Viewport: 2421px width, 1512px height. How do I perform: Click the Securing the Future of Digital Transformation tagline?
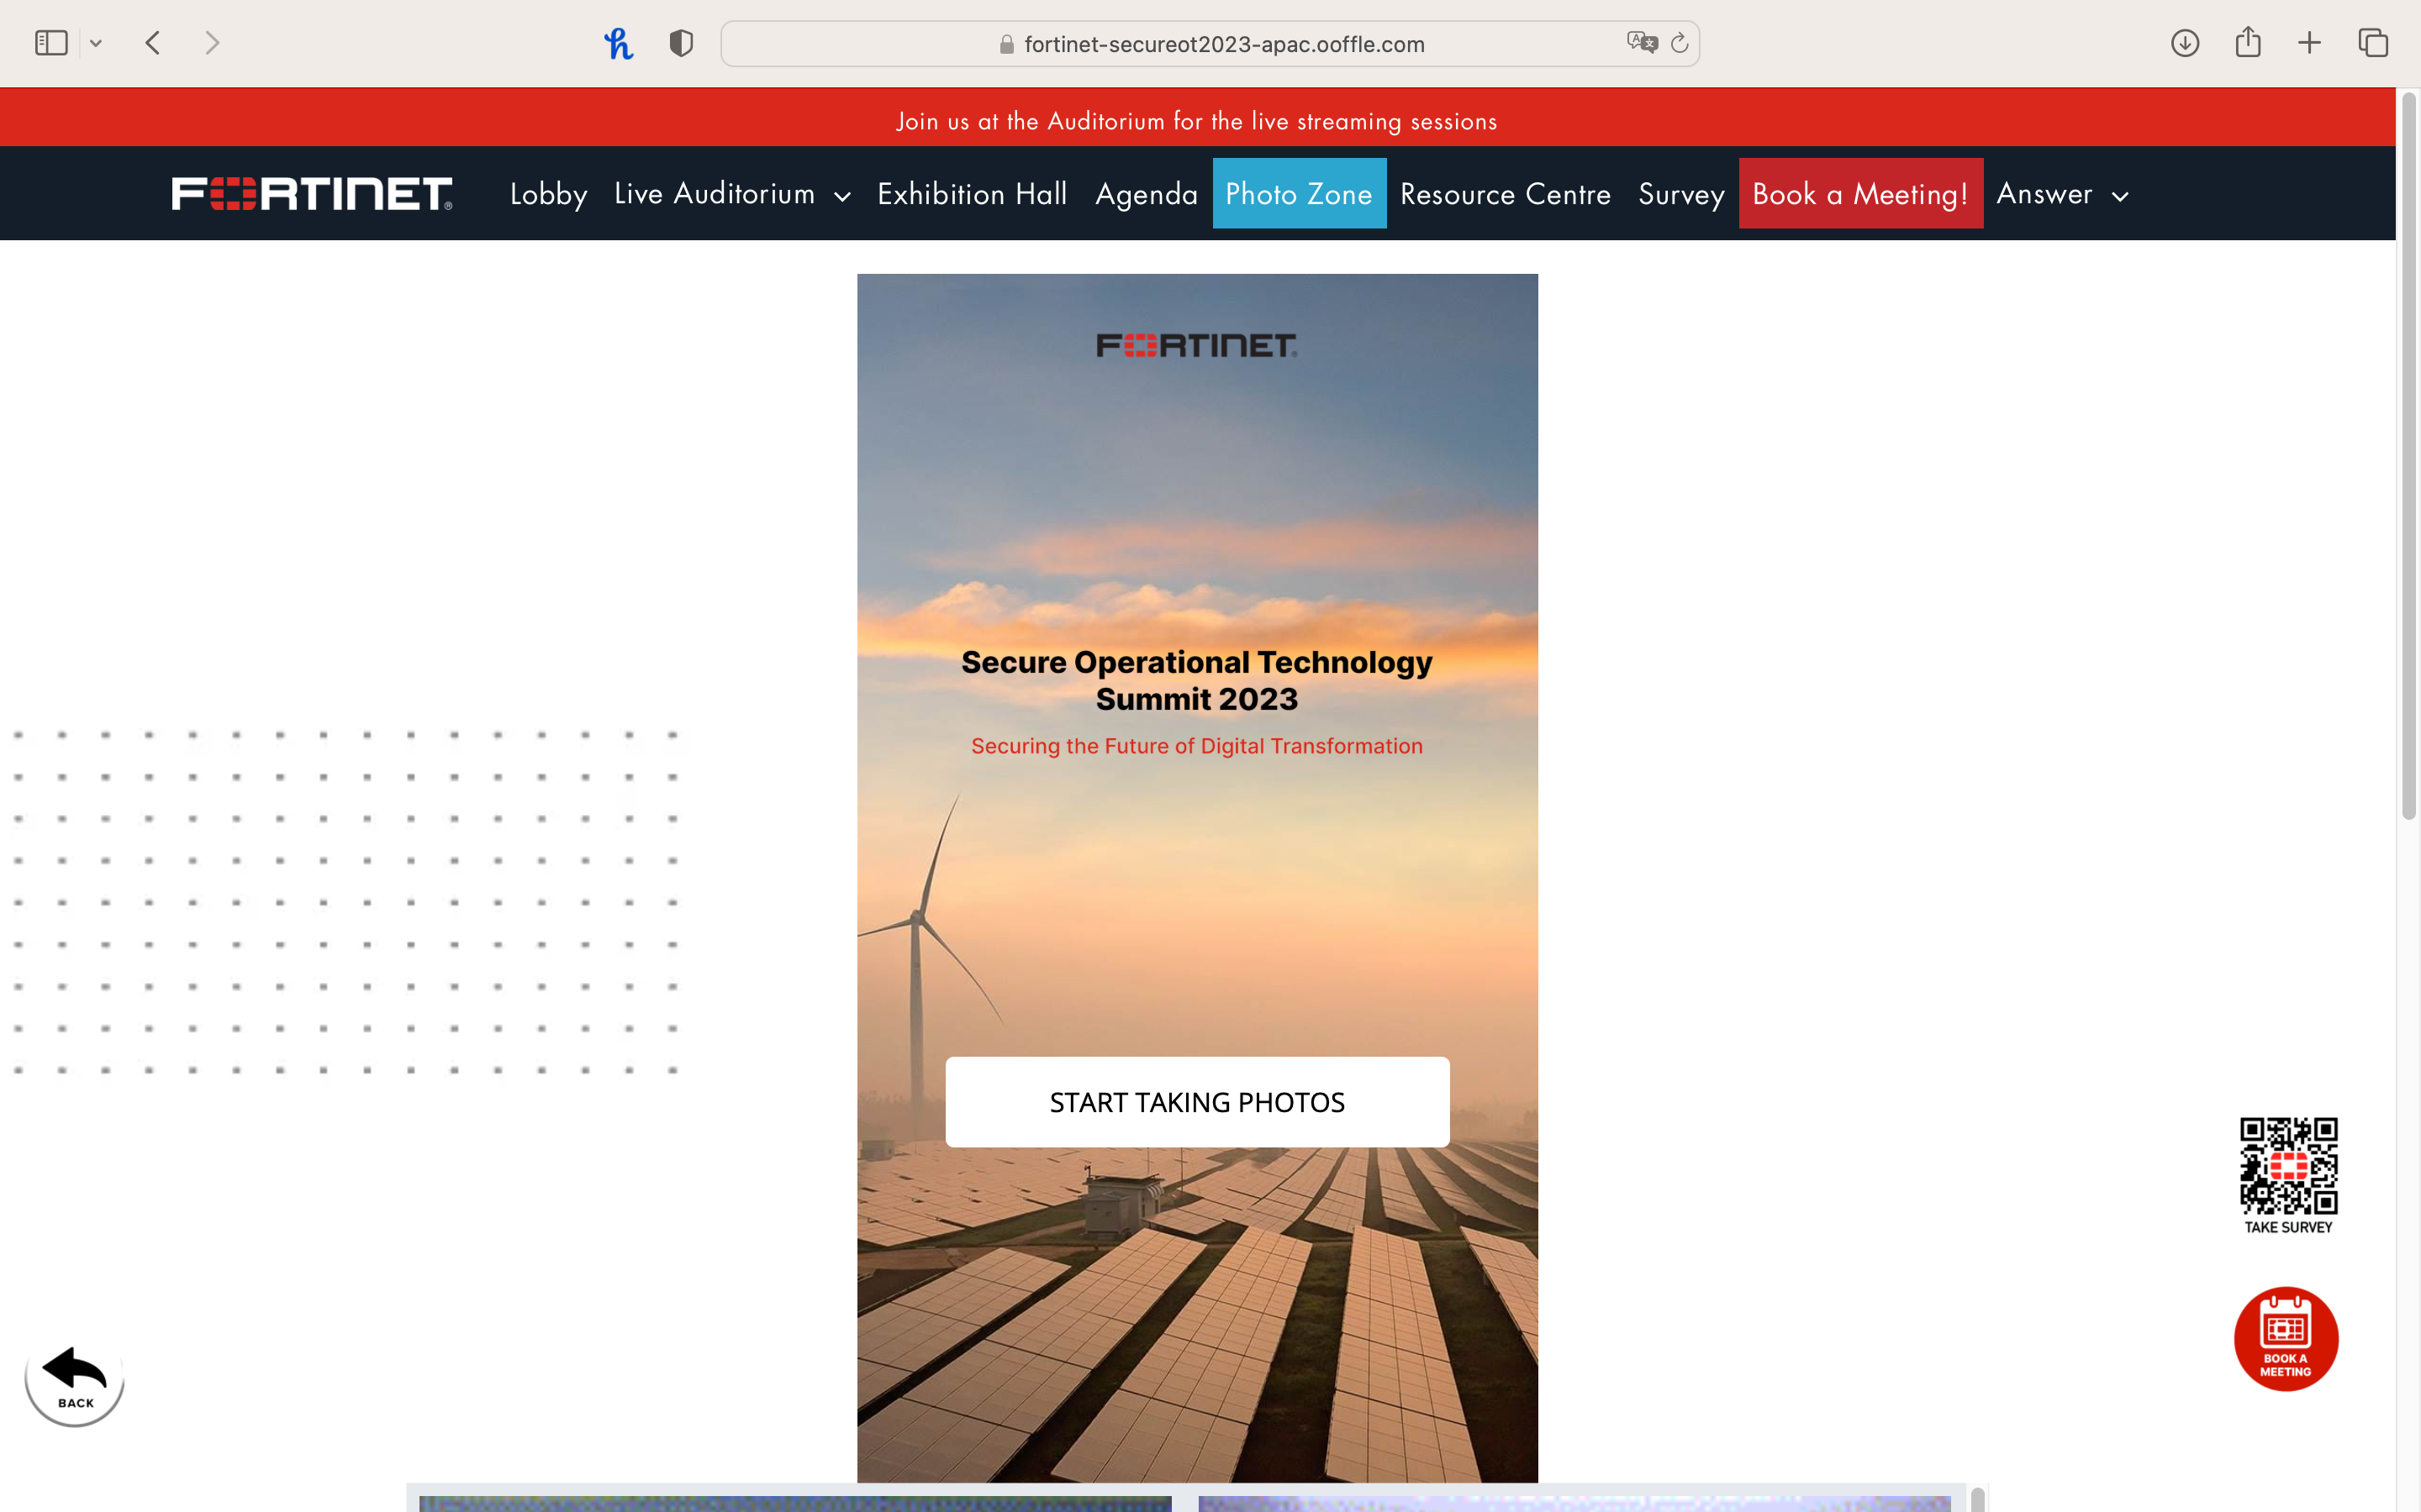[x=1196, y=746]
